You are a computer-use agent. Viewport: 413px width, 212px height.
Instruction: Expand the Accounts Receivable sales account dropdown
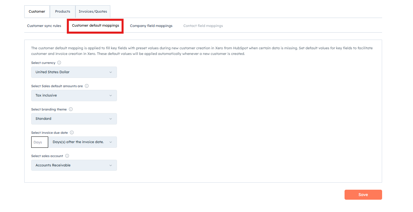tap(74, 165)
